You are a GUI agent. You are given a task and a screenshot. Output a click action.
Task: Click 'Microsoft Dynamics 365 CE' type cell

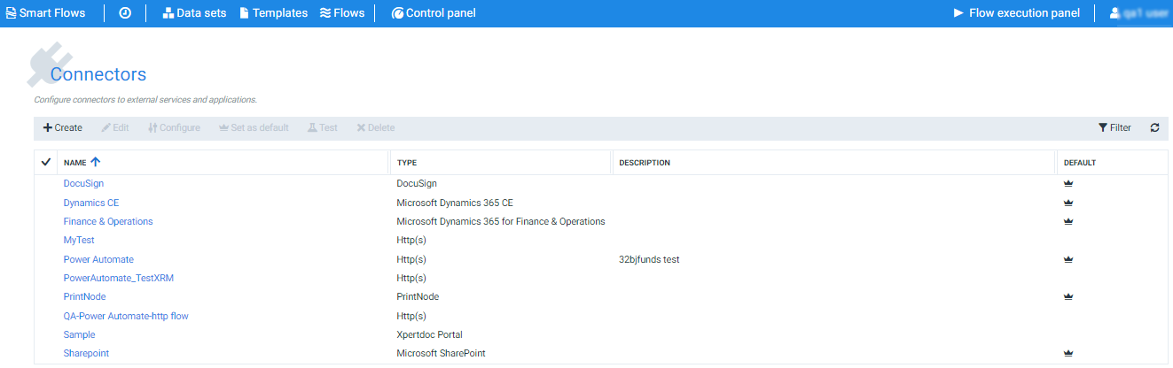click(455, 203)
